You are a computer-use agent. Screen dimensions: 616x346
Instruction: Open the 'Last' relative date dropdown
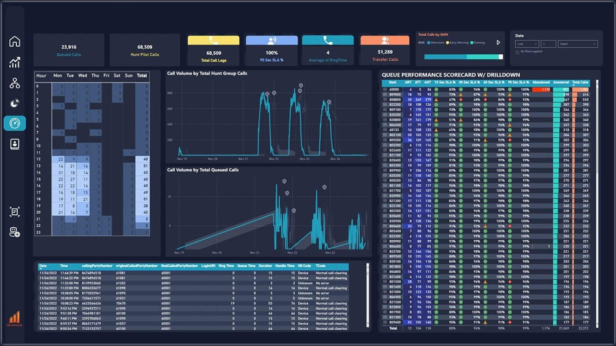coord(527,44)
